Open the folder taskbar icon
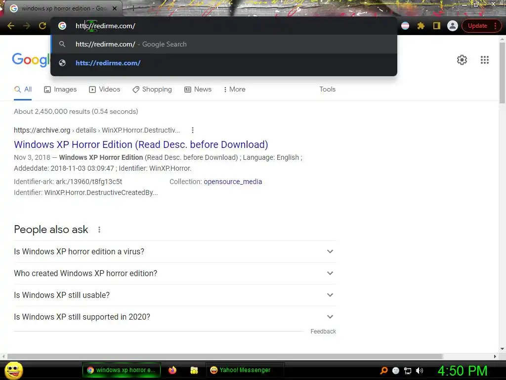506x380 pixels. pyautogui.click(x=194, y=370)
